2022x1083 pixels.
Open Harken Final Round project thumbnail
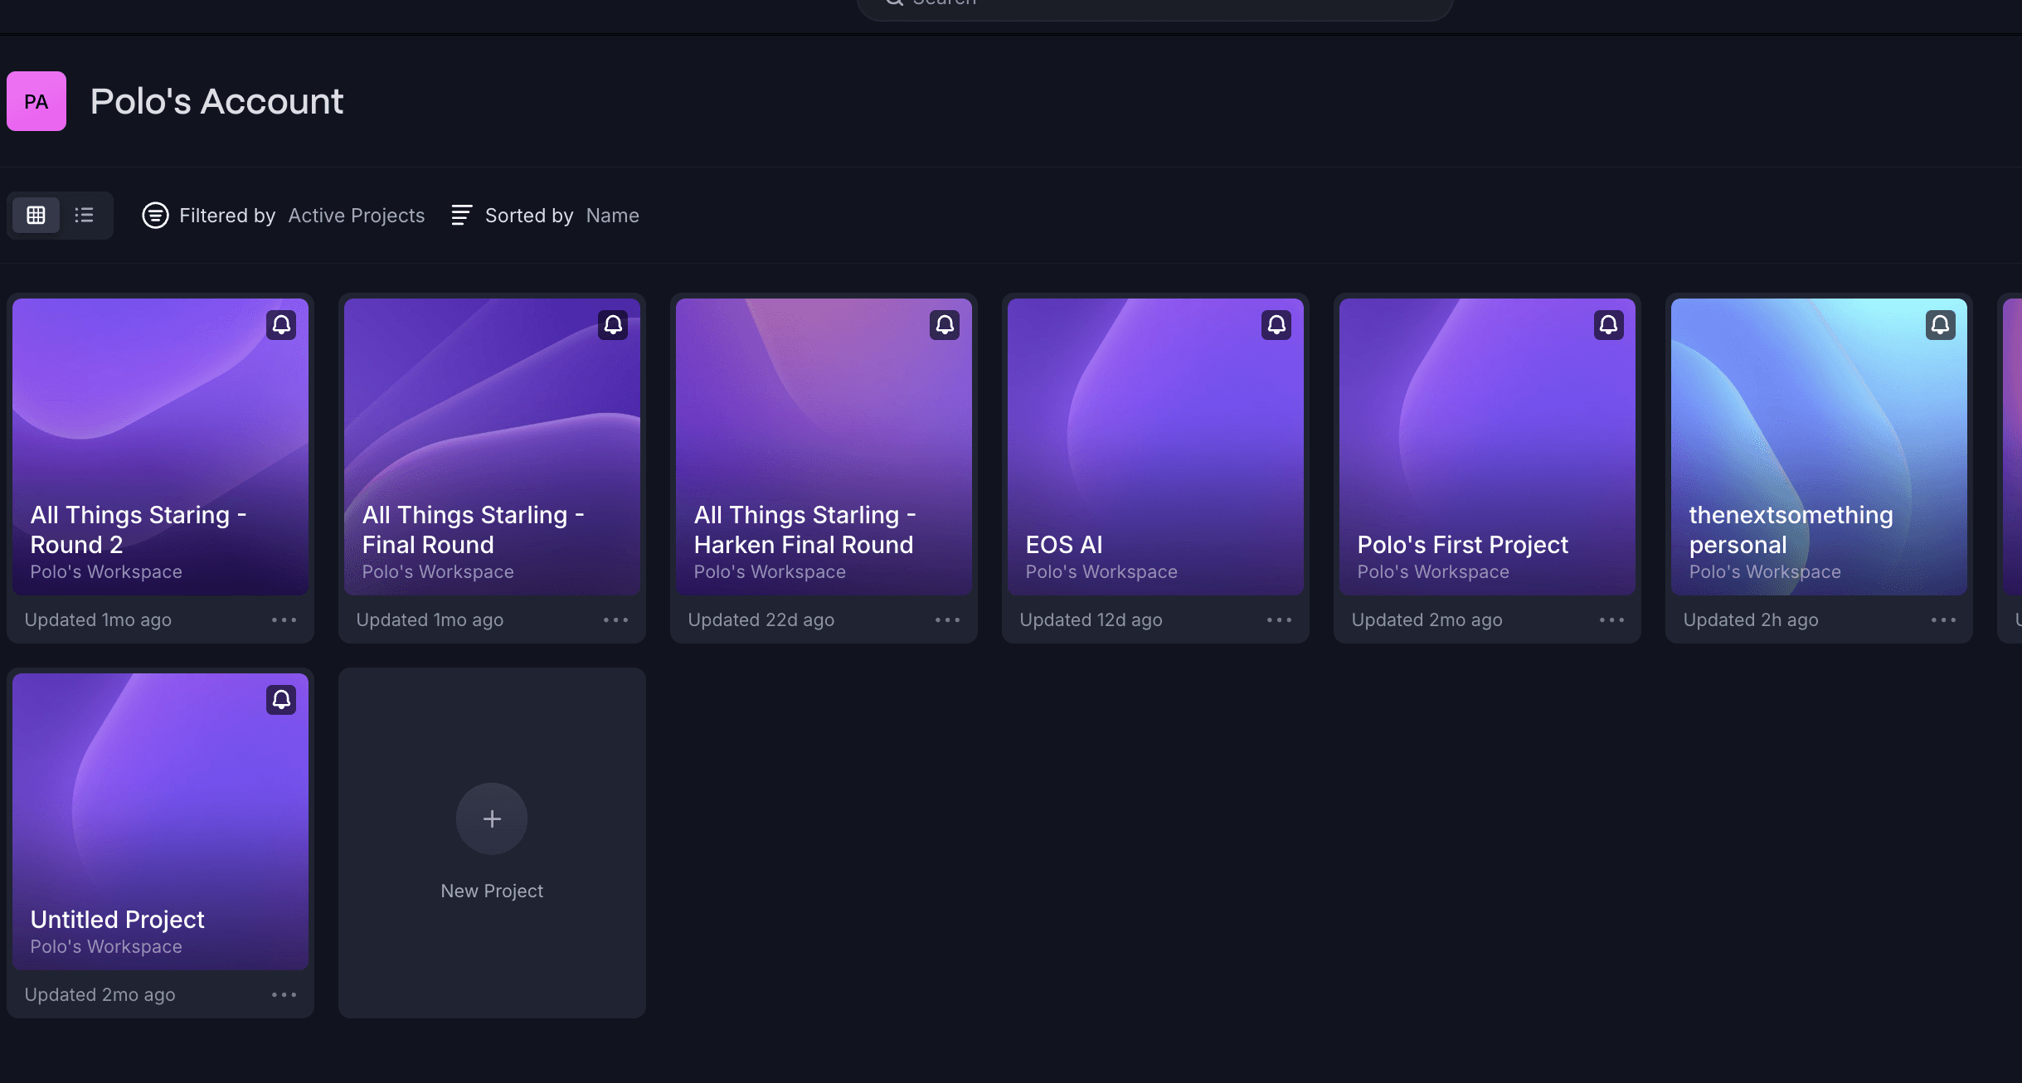click(823, 415)
